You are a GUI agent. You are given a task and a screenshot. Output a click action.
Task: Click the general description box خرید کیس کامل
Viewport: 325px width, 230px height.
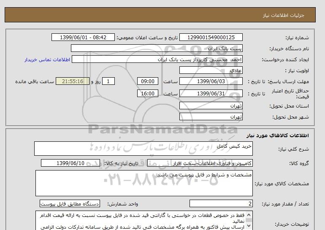point(144,149)
